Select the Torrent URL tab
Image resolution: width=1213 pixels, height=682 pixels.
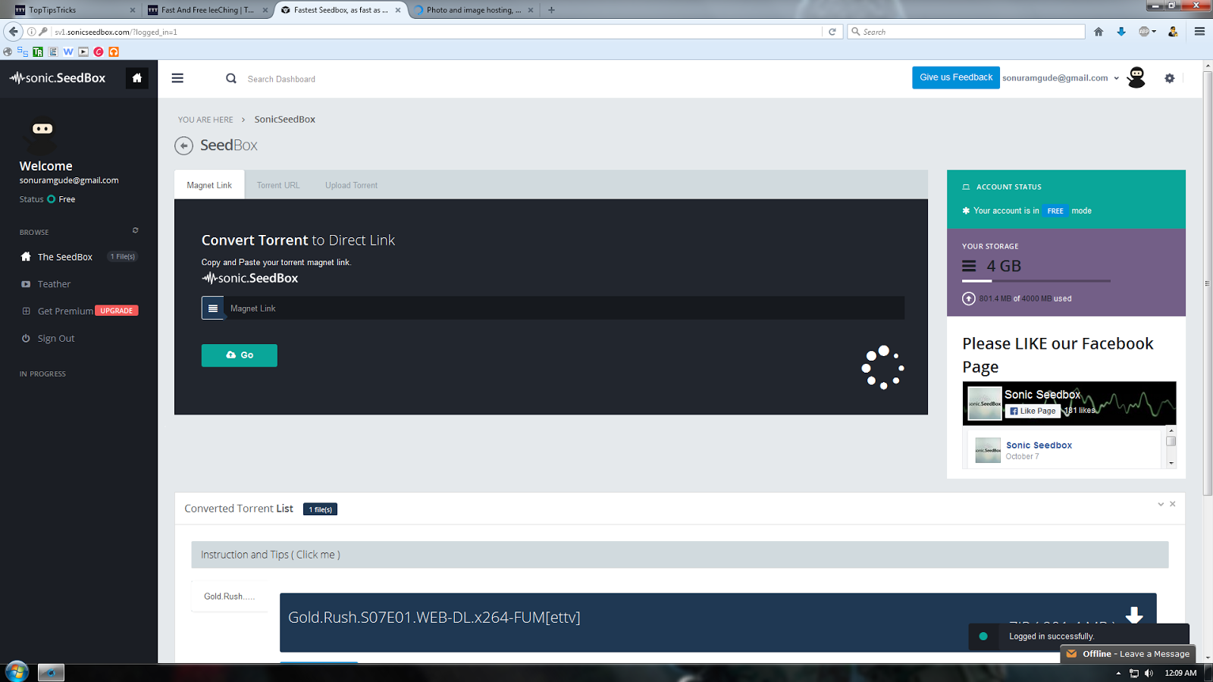(x=278, y=185)
